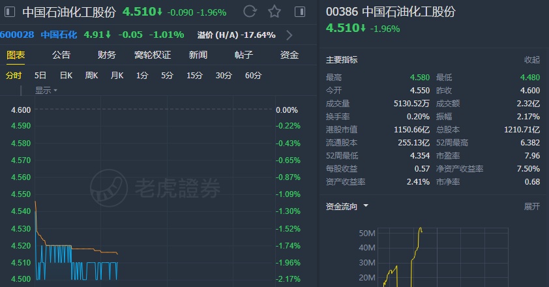Open next related quote chevron arrow
Image resolution: width=549 pixels, height=287 pixels.
click(289, 35)
